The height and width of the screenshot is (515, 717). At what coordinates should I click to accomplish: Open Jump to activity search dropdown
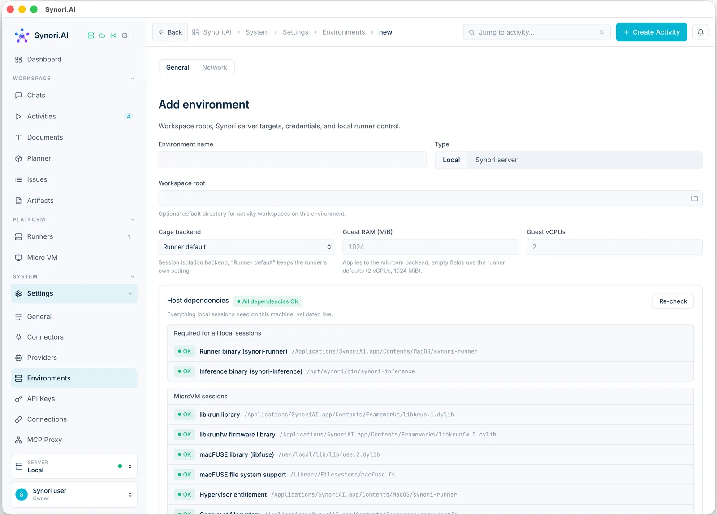tap(537, 32)
